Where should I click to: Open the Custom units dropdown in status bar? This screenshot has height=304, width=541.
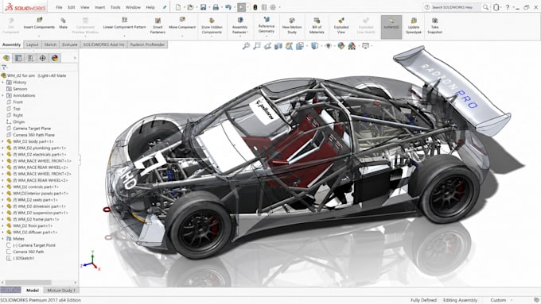pos(501,300)
